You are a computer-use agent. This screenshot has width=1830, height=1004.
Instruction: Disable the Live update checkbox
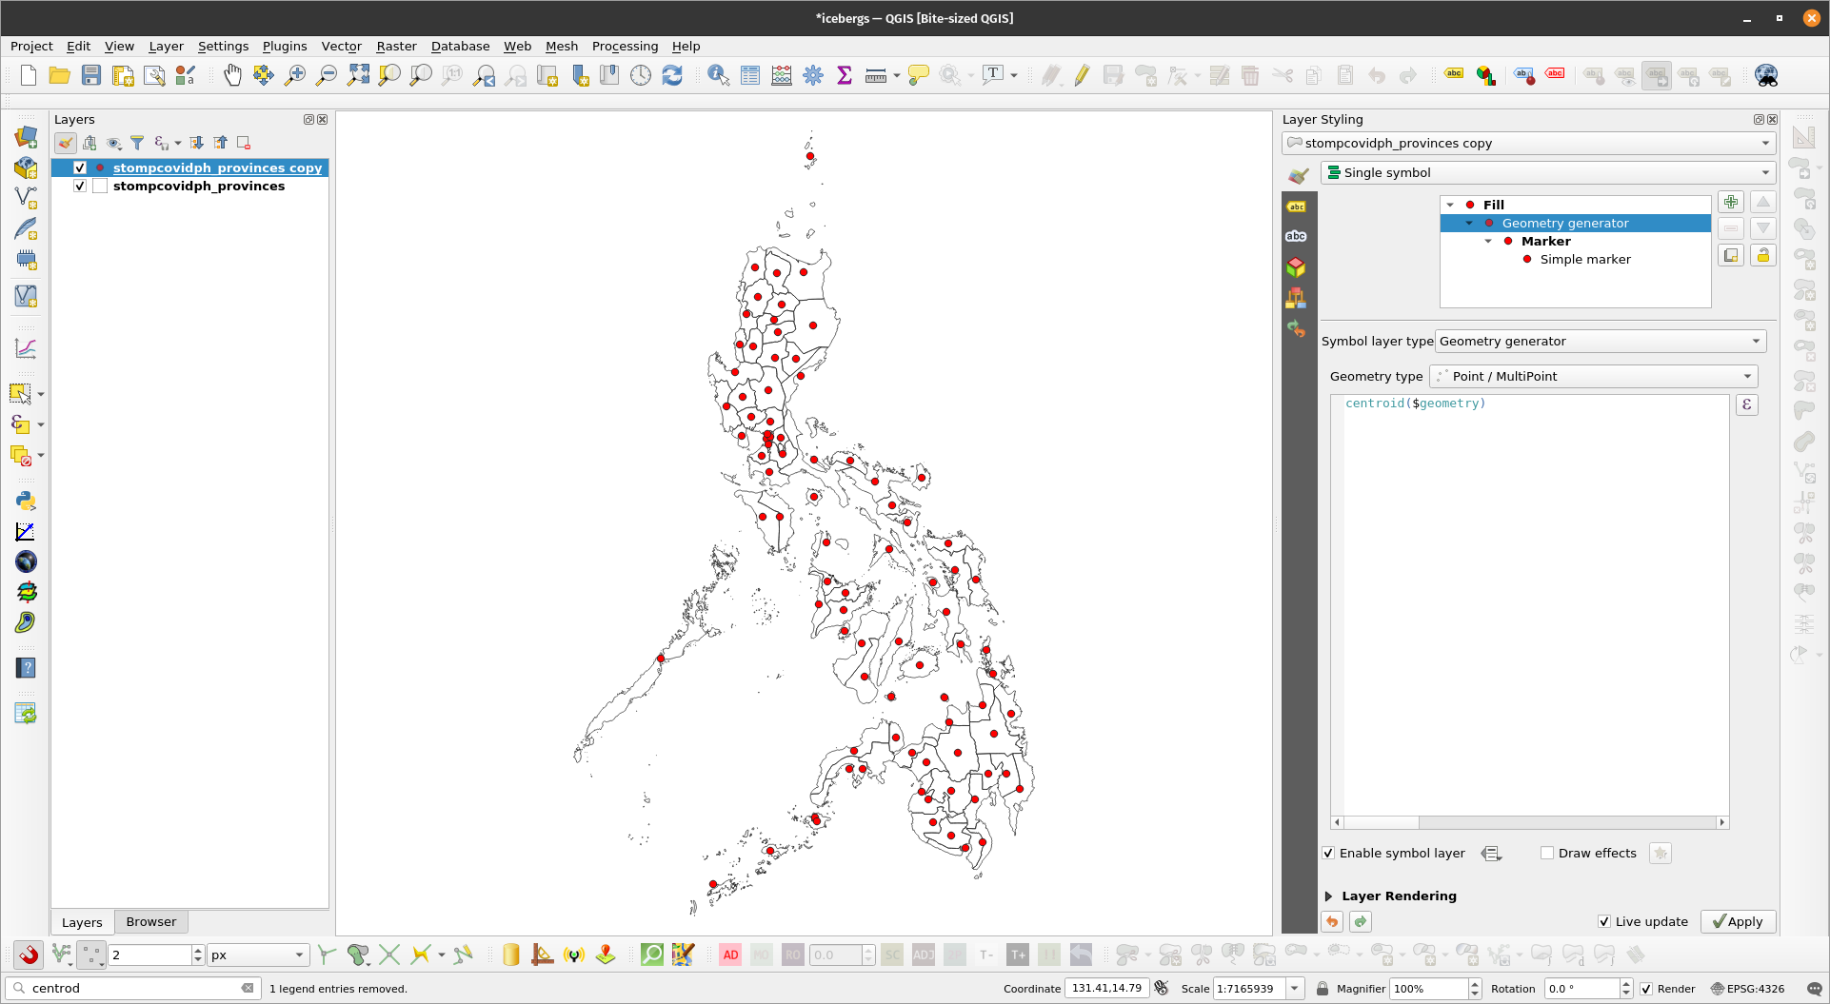pyautogui.click(x=1604, y=921)
